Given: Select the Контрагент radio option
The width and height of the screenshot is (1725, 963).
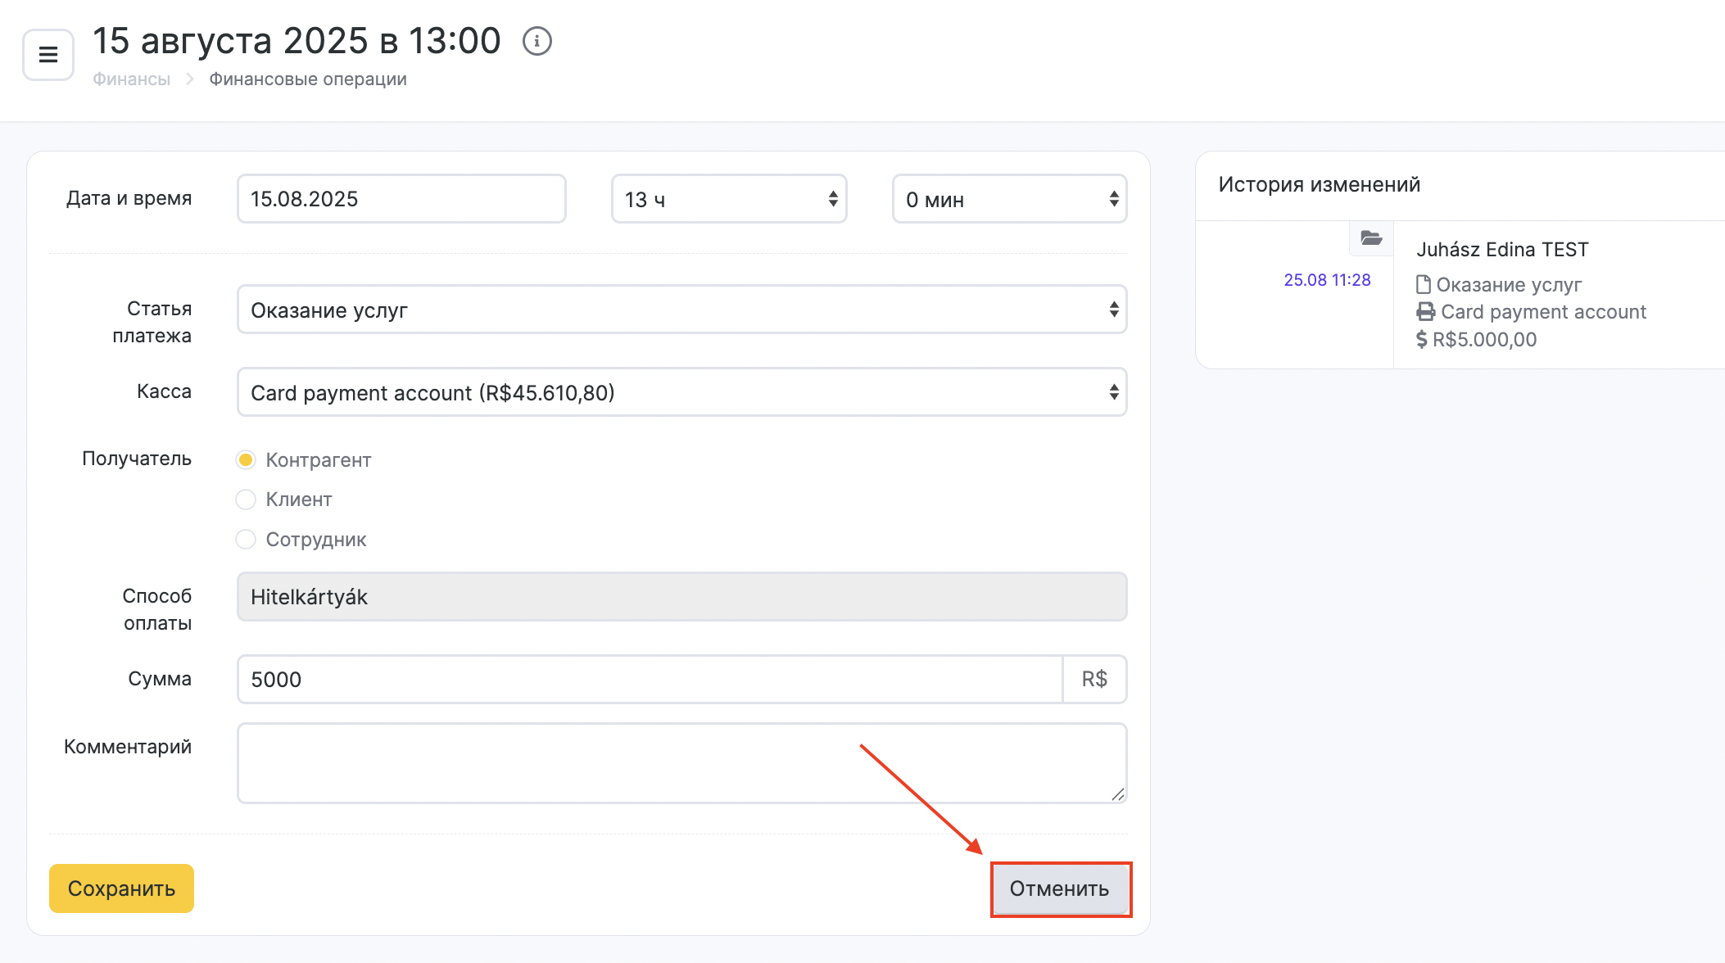Looking at the screenshot, I should [x=246, y=460].
